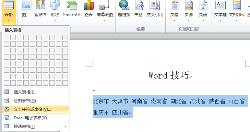
Task: Click the icon beside 文本转换成表格(V)...
Action: tap(7, 109)
